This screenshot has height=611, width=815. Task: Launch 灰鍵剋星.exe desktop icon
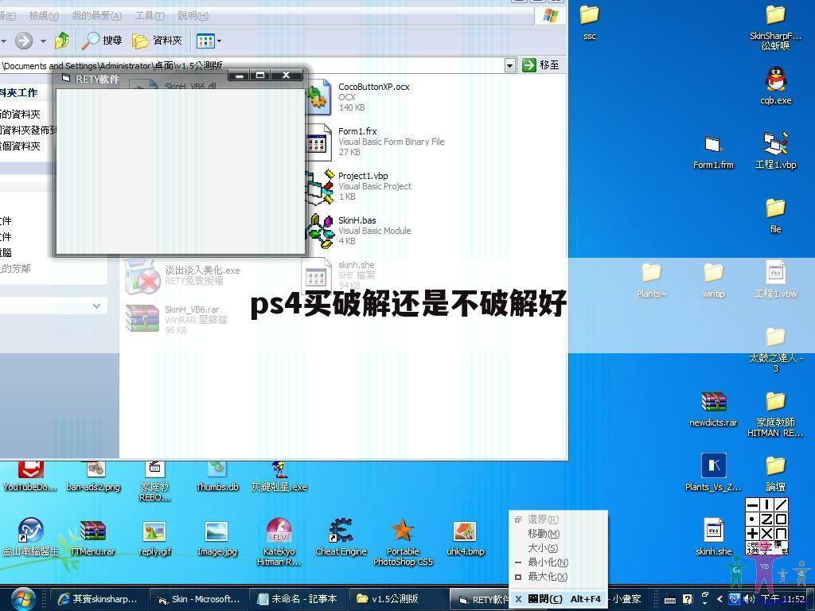(x=279, y=470)
